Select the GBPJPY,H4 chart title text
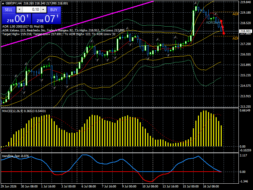The image size is (253, 190). pos(14,3)
